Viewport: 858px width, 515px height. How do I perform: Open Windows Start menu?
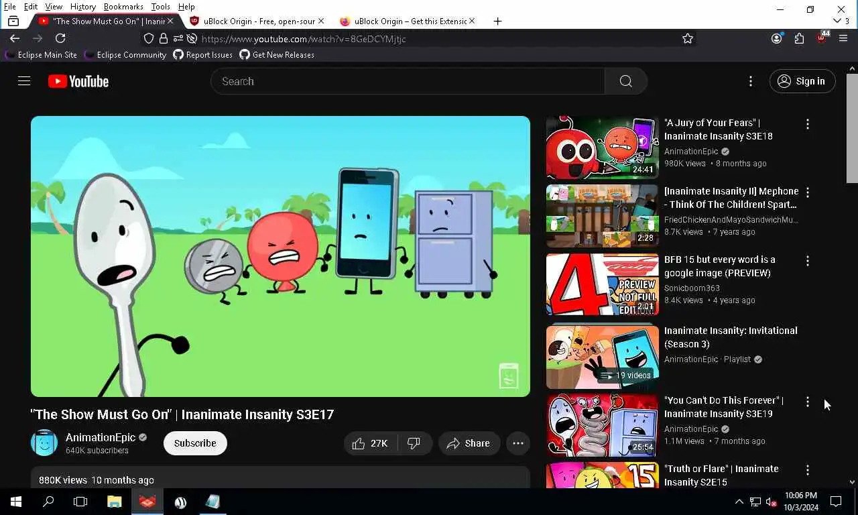[16, 502]
